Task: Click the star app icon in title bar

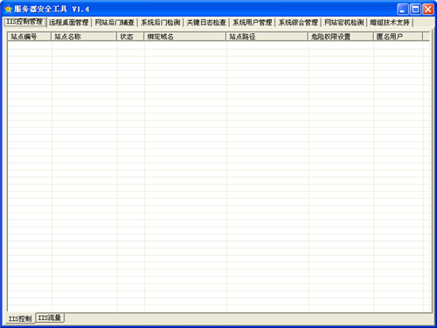Action: (8, 9)
